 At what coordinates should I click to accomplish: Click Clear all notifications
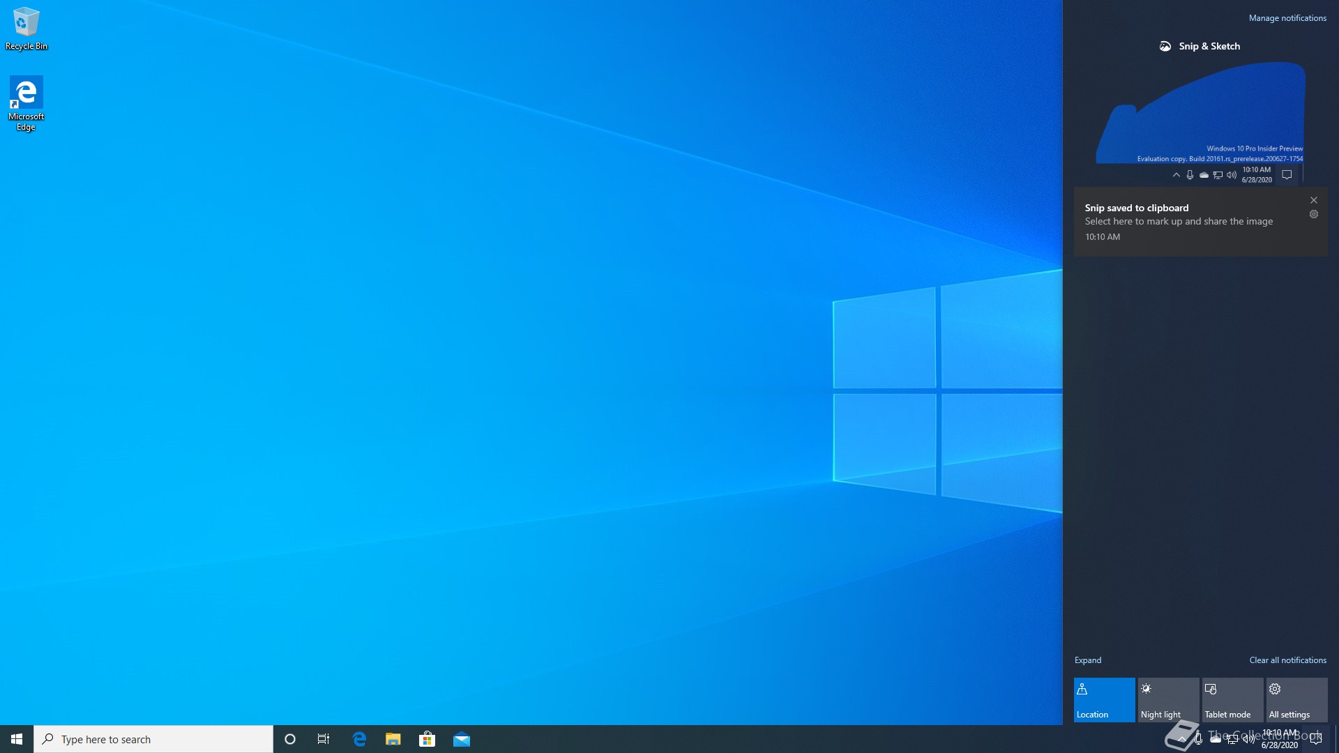pyautogui.click(x=1287, y=660)
